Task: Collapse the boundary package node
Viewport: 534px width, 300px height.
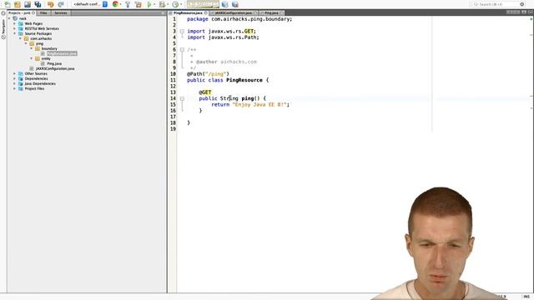Action: point(32,48)
